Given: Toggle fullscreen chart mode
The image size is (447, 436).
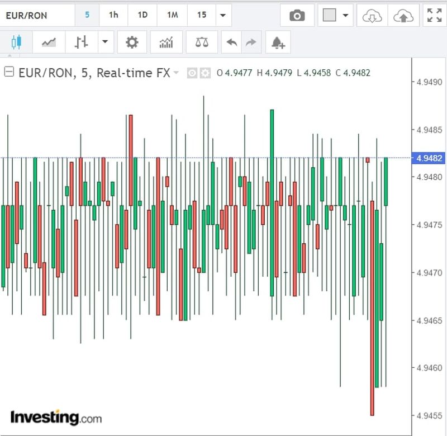Looking at the screenshot, I should [x=434, y=16].
